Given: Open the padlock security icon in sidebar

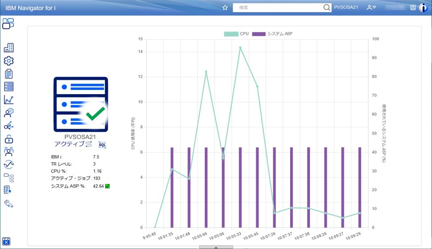Looking at the screenshot, I should point(9,138).
